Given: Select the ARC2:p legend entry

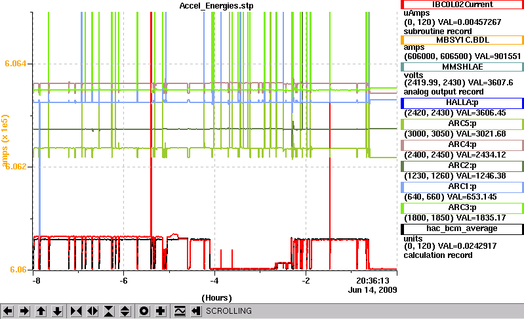Looking at the screenshot, I should (x=462, y=166).
